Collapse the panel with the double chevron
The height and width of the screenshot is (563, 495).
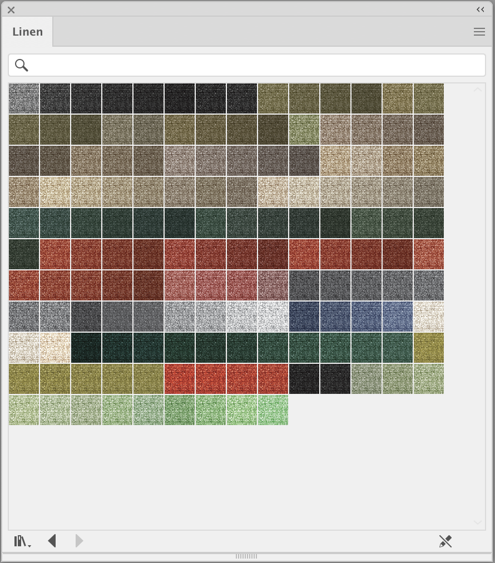coord(480,9)
